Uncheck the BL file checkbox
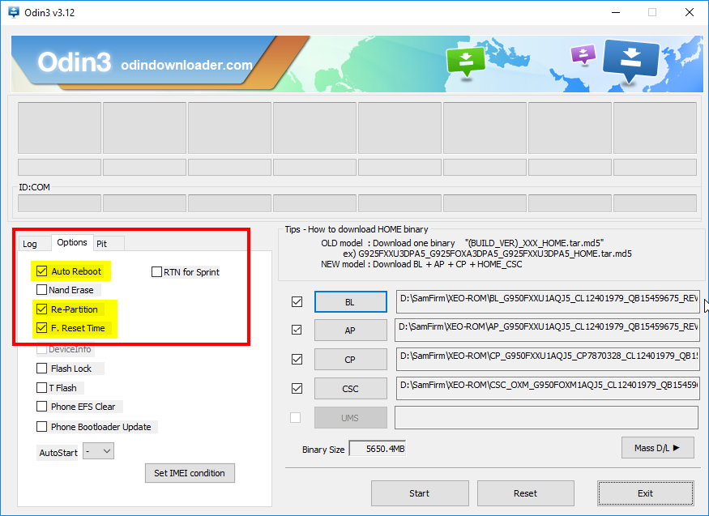Screen dimensions: 709x516 297,301
